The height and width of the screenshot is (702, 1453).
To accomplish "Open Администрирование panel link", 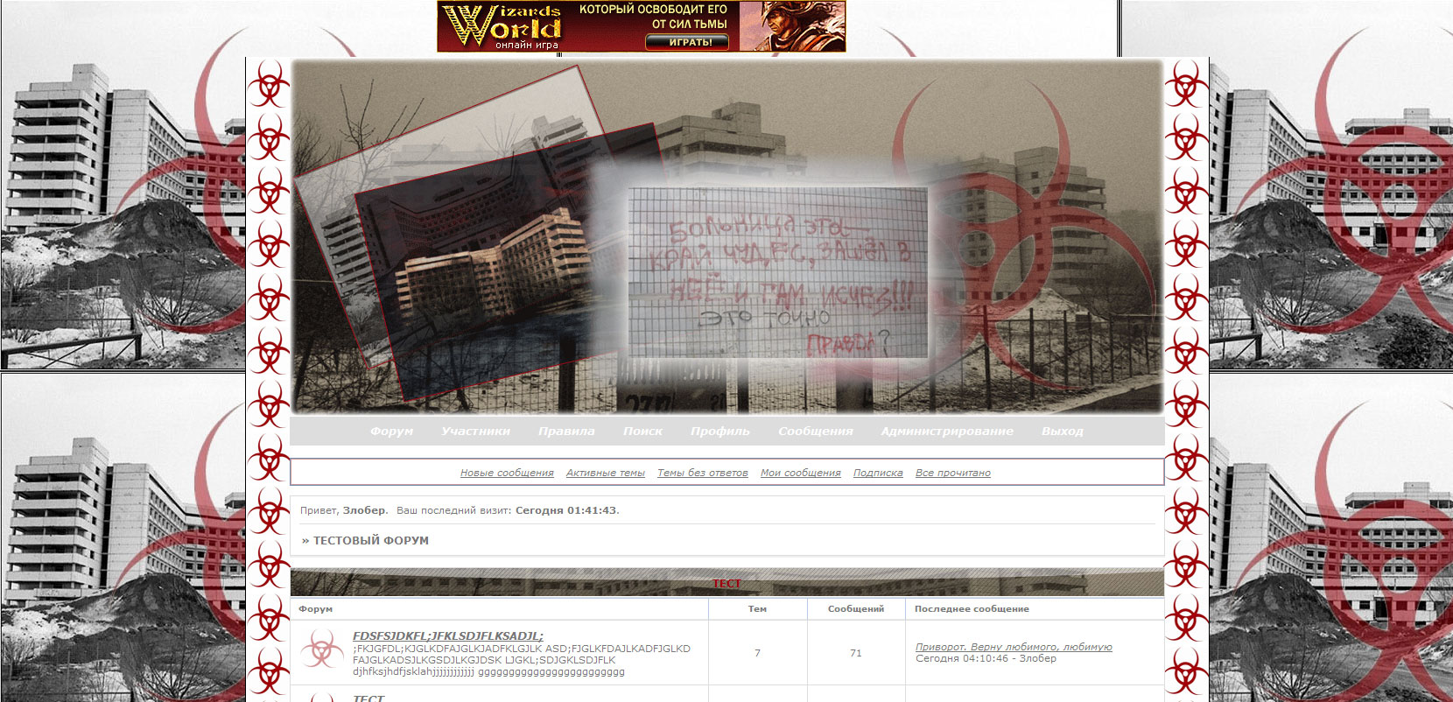I will click(x=946, y=431).
